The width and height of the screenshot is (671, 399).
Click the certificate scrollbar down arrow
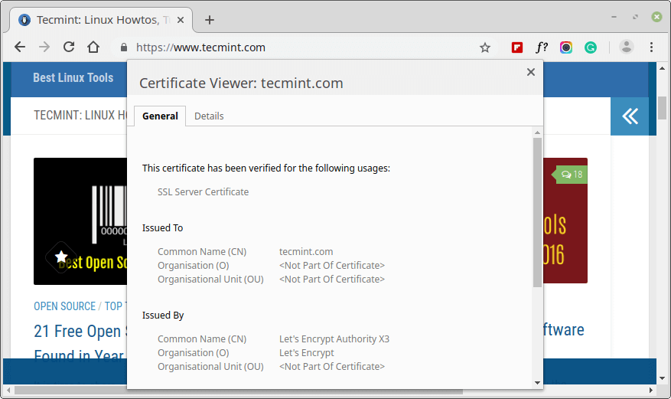click(x=537, y=382)
